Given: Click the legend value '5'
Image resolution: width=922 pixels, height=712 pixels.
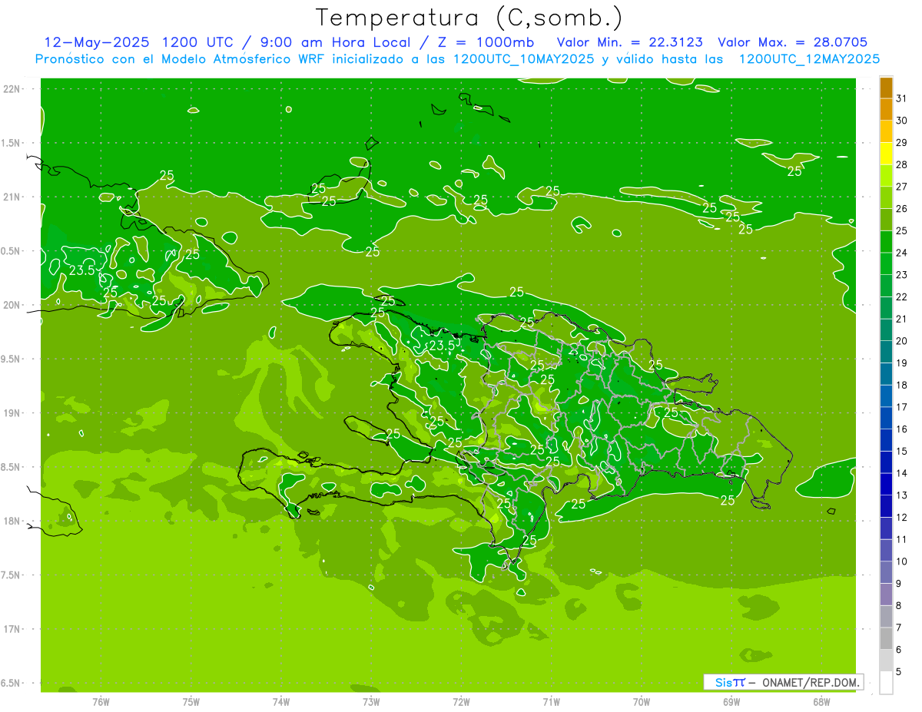Looking at the screenshot, I should click(899, 671).
